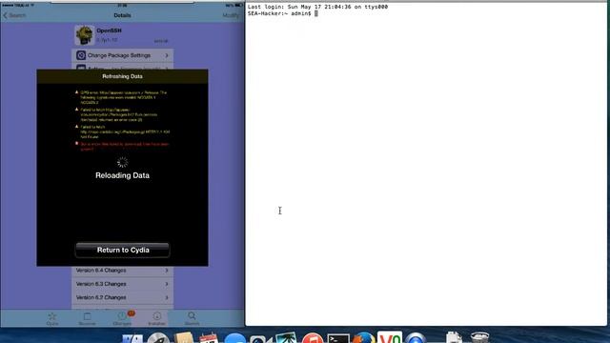The height and width of the screenshot is (343, 610).
Task: Open the Calendar icon in the Dock
Action: pos(209,338)
